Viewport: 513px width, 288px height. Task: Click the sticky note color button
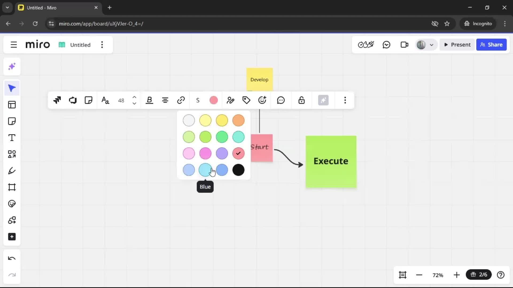[213, 100]
